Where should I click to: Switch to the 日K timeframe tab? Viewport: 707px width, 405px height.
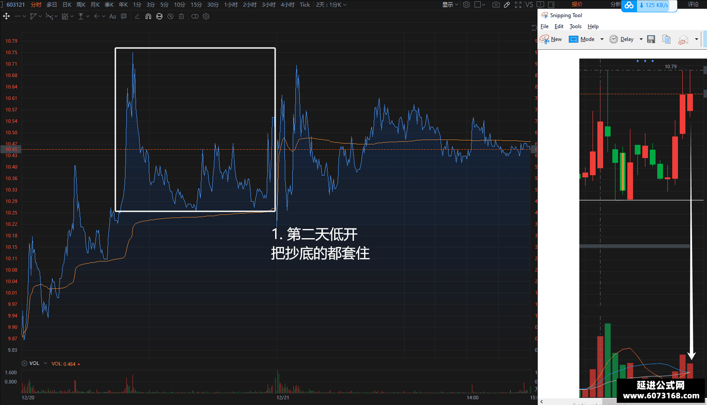coord(67,5)
